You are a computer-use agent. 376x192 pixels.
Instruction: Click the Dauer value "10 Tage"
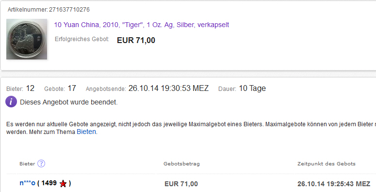click(252, 88)
